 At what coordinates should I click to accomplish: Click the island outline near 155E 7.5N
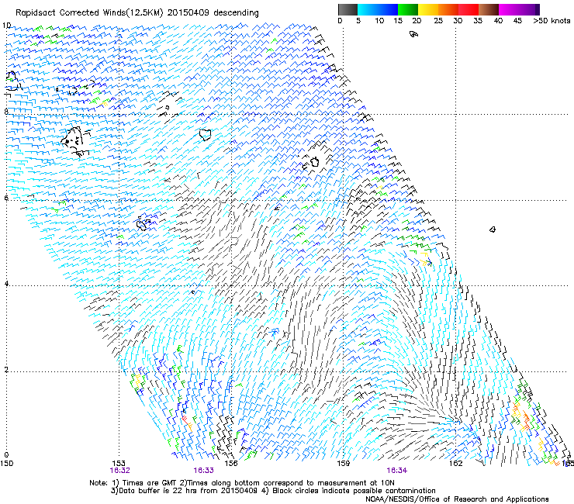206,134
